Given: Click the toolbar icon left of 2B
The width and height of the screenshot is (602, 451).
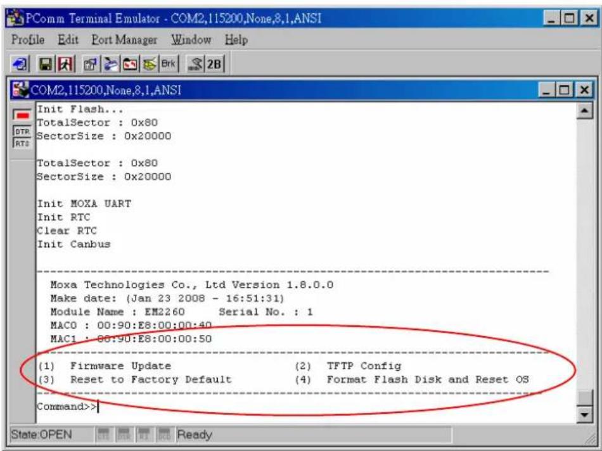Looking at the screenshot, I should [195, 64].
